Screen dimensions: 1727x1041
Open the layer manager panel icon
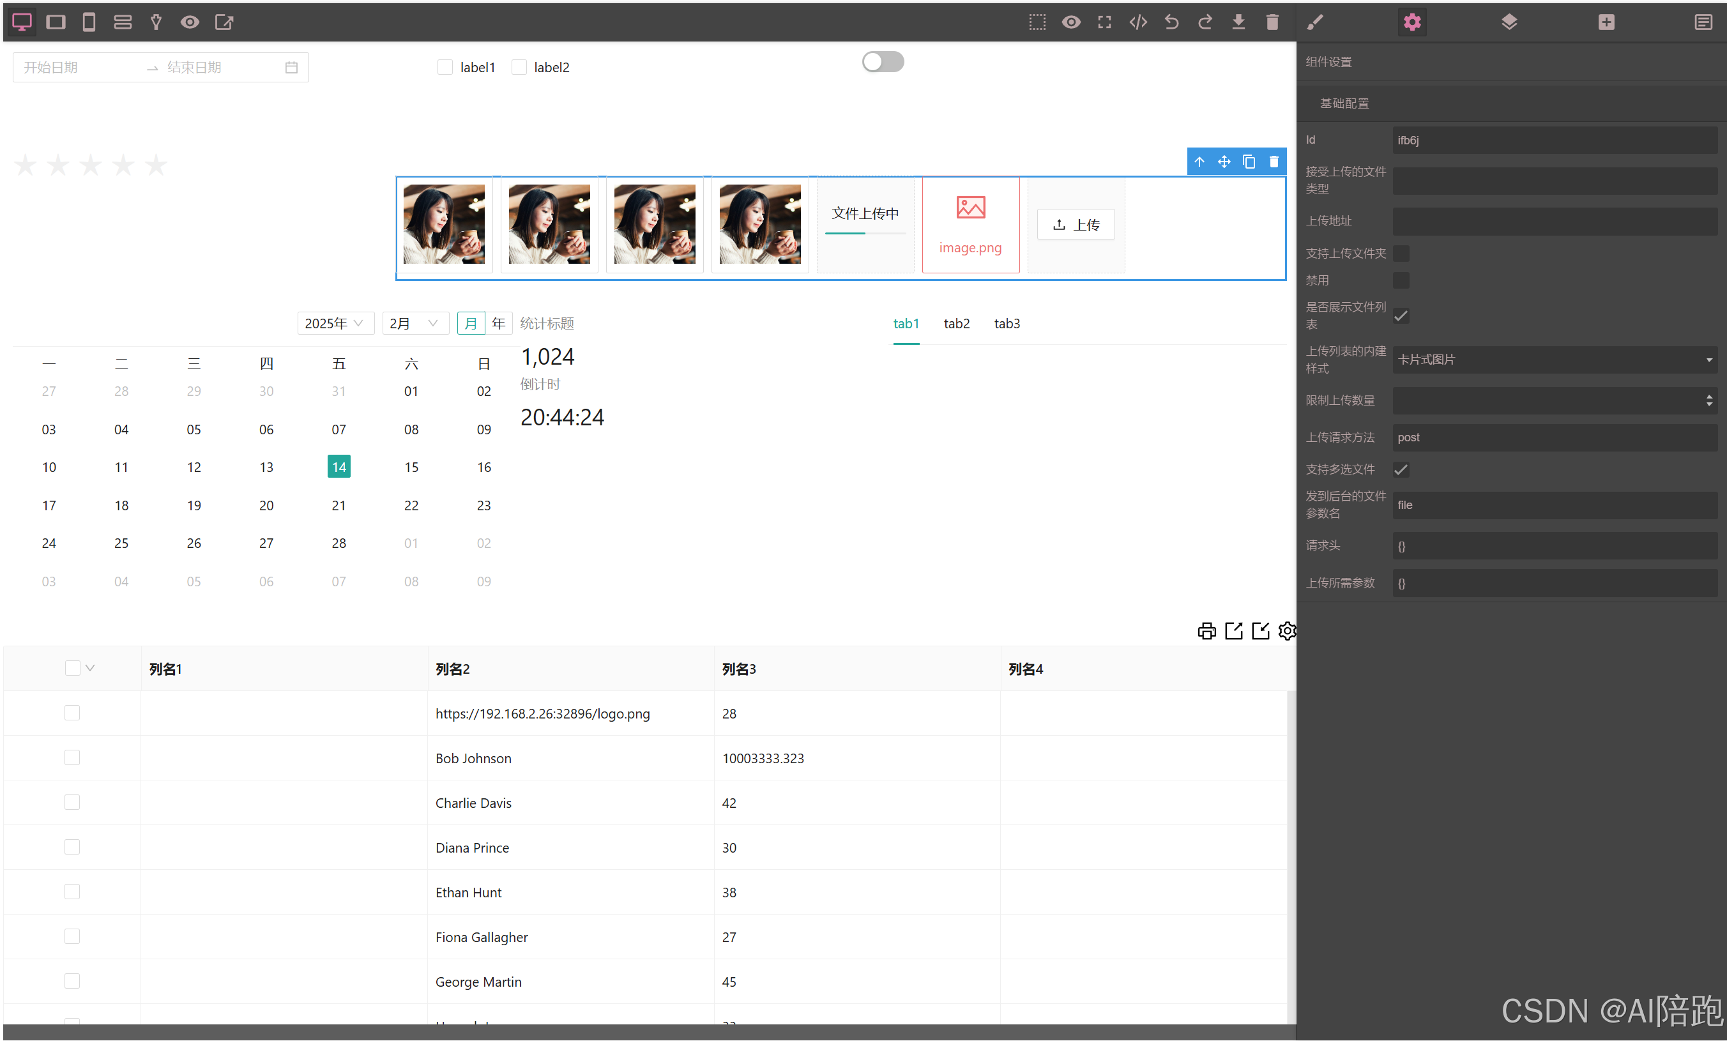click(1509, 22)
